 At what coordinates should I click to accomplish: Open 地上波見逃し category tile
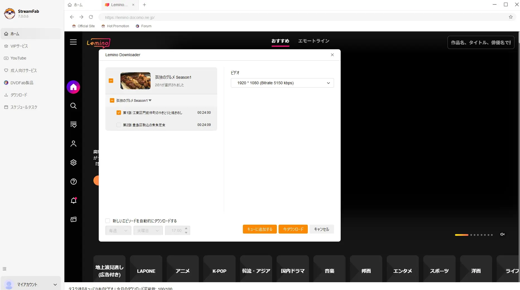[x=109, y=269]
